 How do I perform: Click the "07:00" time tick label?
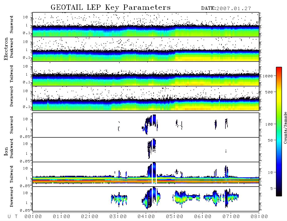pyautogui.click(x=231, y=216)
